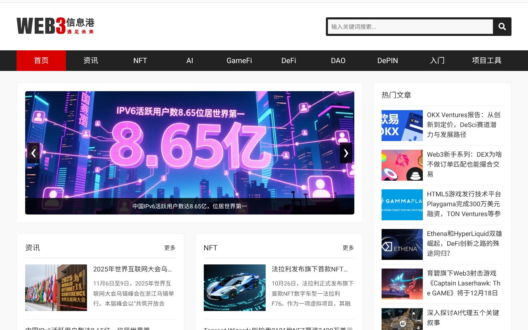Click the search magnifier icon
The width and height of the screenshot is (528, 330).
(x=502, y=26)
